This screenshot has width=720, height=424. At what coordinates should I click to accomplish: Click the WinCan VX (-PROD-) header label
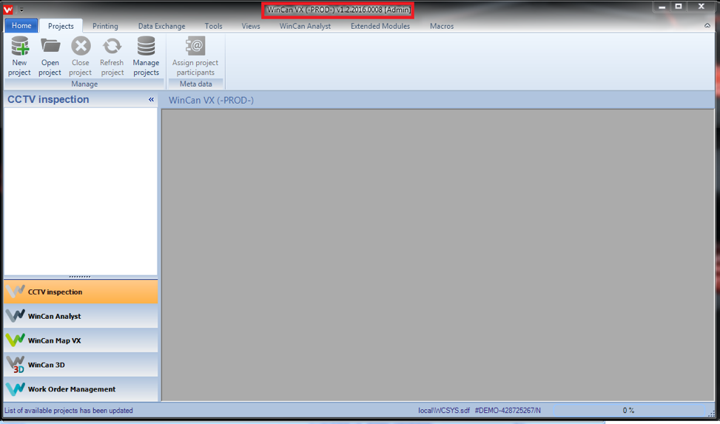pos(211,100)
